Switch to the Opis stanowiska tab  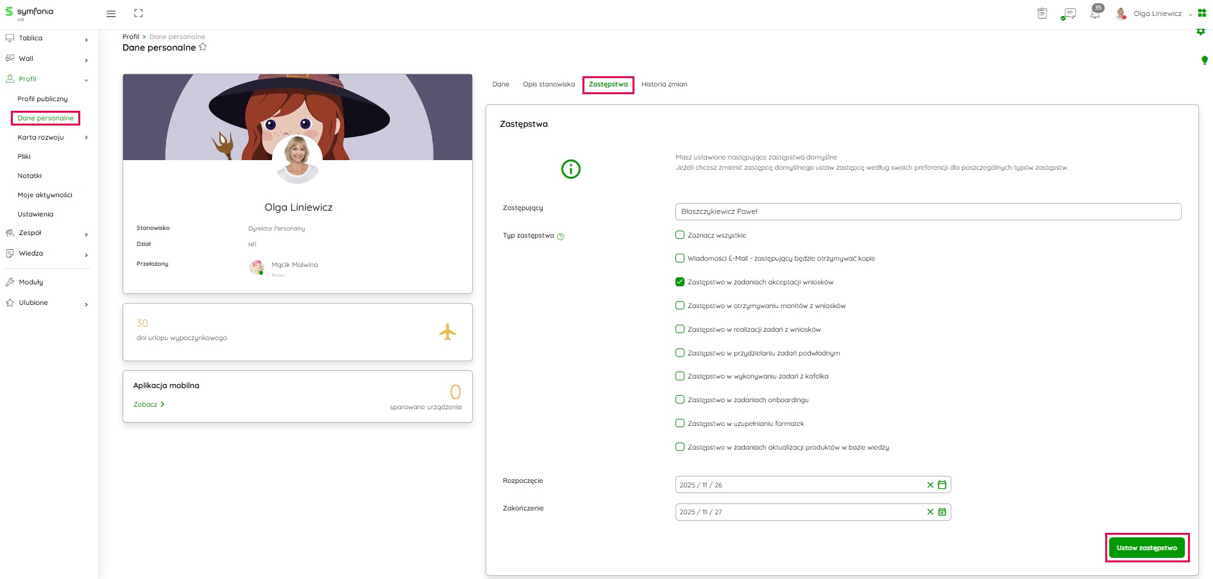tap(548, 85)
